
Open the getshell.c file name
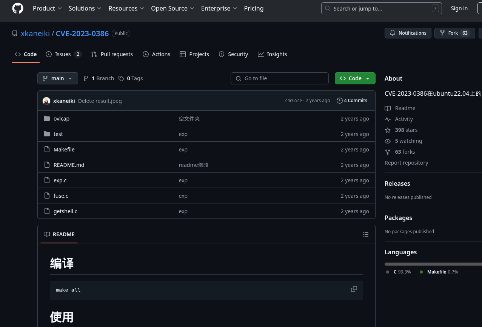pos(65,211)
